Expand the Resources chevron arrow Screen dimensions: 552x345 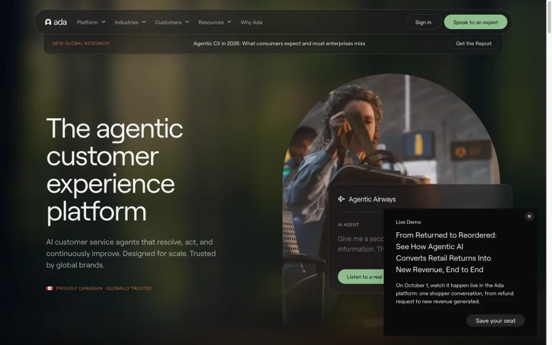[x=229, y=22]
